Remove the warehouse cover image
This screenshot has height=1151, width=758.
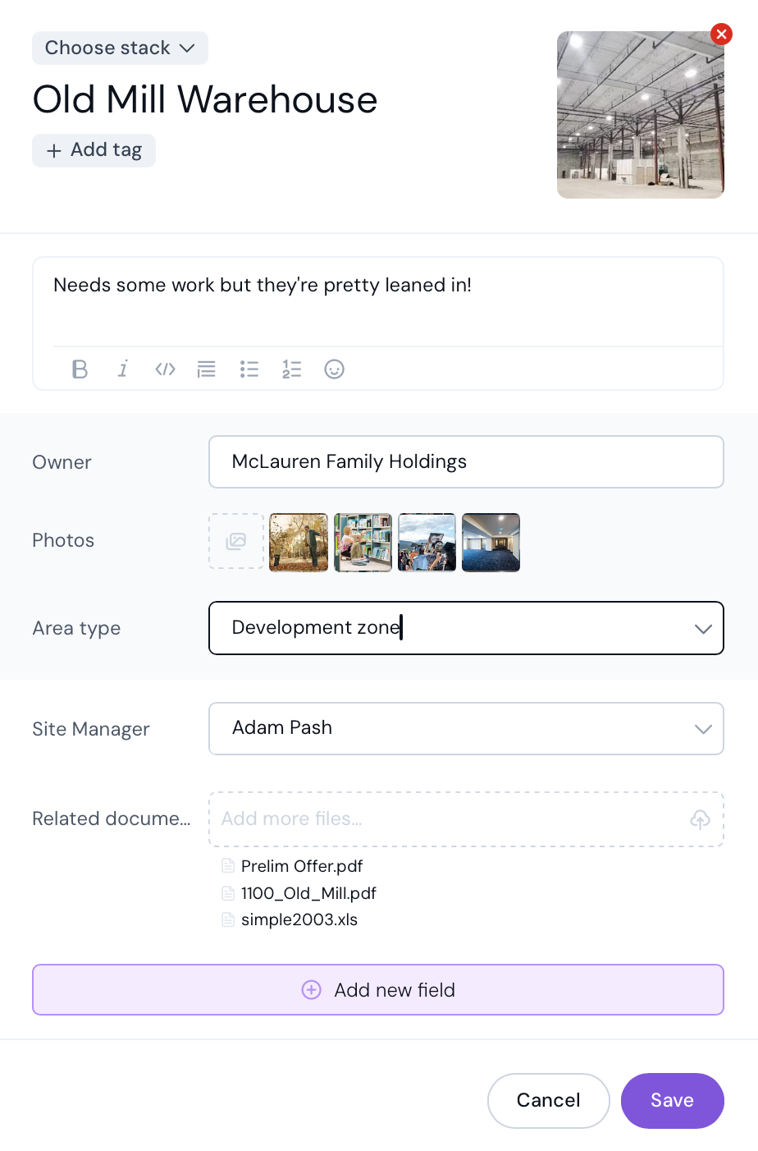[x=721, y=34]
